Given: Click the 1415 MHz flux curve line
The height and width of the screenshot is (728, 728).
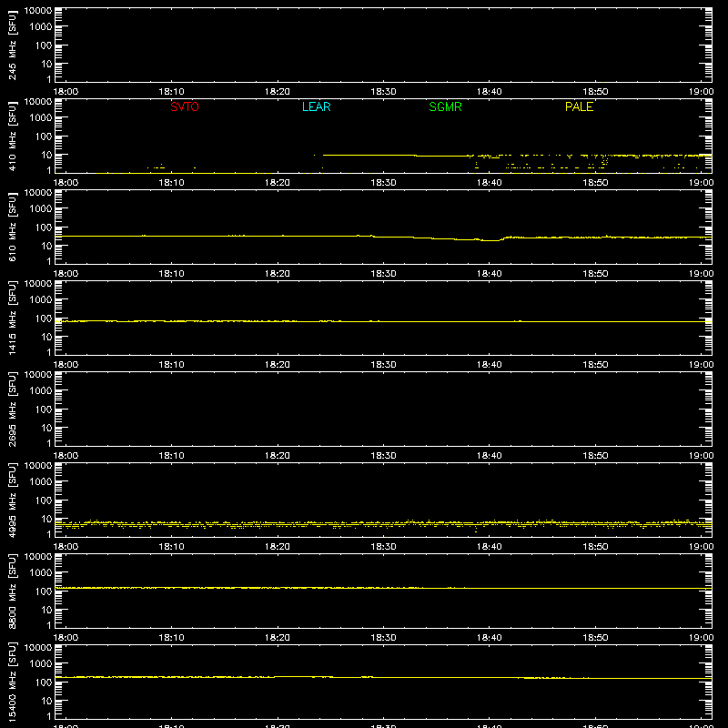Looking at the screenshot, I should pos(383,321).
